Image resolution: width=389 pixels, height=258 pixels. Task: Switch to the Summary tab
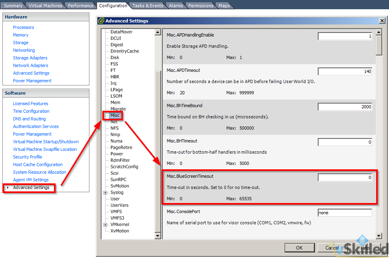[x=14, y=5]
